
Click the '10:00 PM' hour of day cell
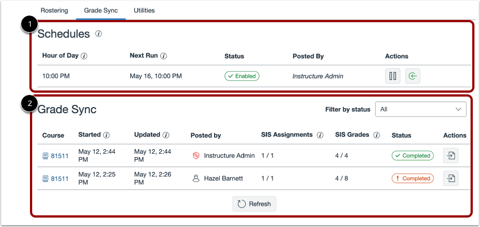(56, 76)
